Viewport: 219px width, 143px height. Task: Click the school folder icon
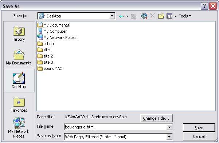point(40,44)
